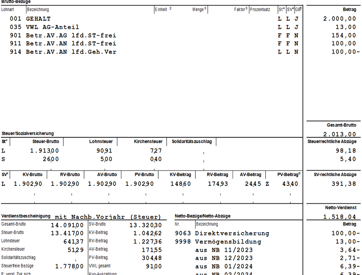Click the aus NB 11/2023 entry
The width and height of the screenshot is (362, 275).
pyautogui.click(x=224, y=250)
